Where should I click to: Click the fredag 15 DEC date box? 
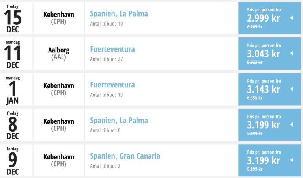pos(13,18)
